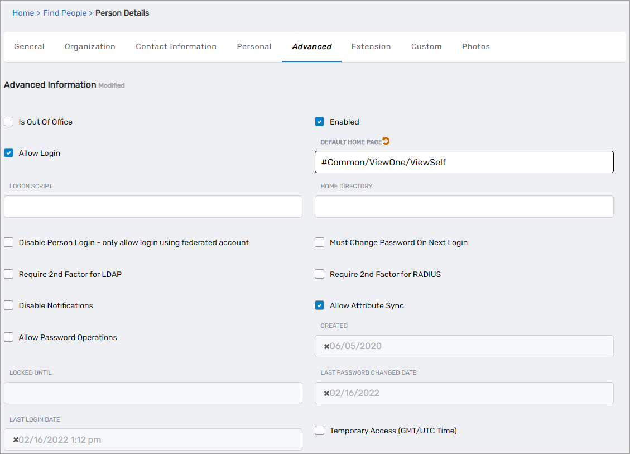Screen dimensions: 630x454
Task: Enable Require 2nd Factor for LDAP
Action: pos(8,274)
